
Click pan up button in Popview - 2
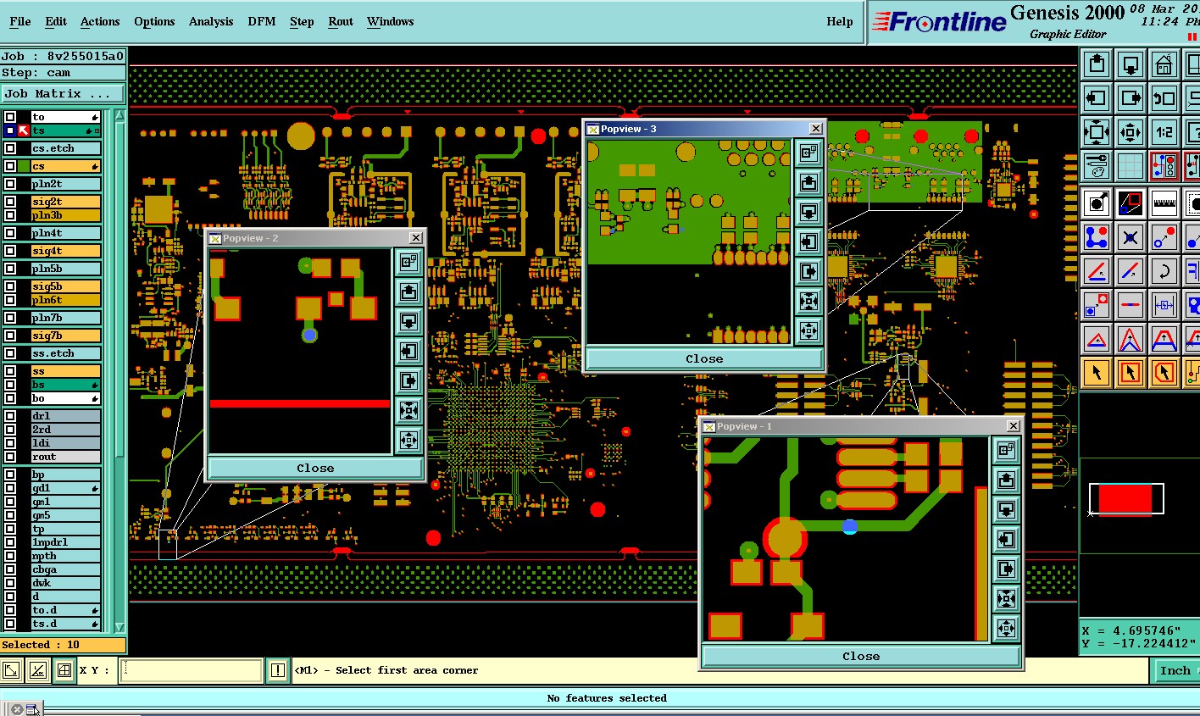click(x=409, y=292)
